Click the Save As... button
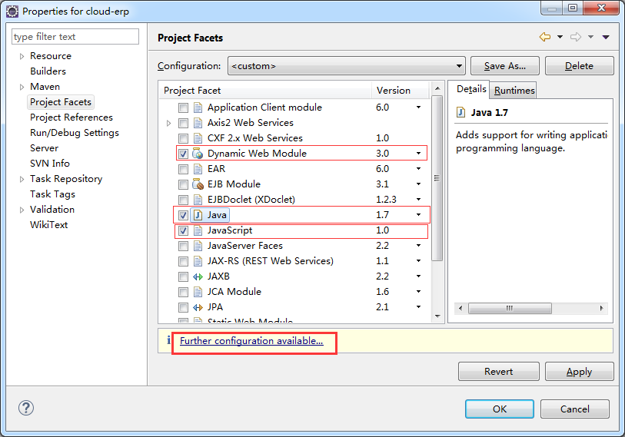The image size is (625, 437). [x=504, y=66]
